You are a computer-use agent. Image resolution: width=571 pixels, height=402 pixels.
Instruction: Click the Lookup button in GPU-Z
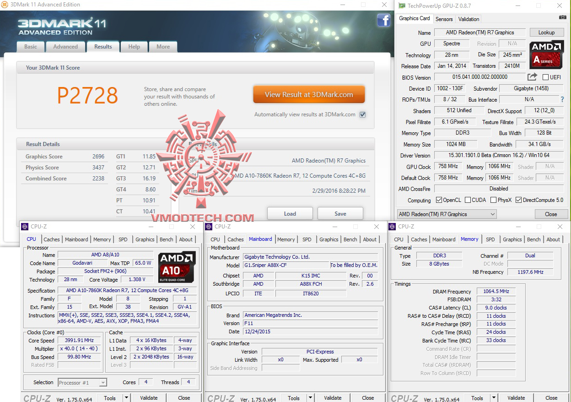point(546,33)
